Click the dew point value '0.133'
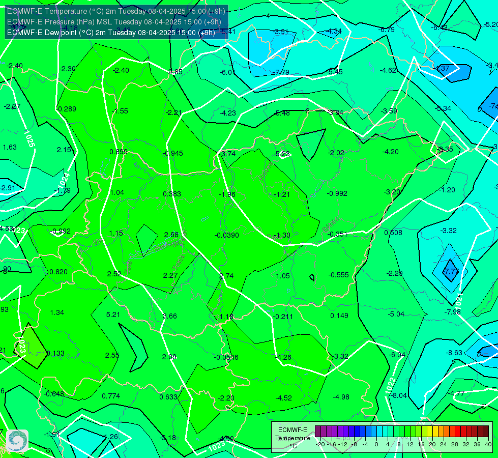 pyautogui.click(x=55, y=354)
